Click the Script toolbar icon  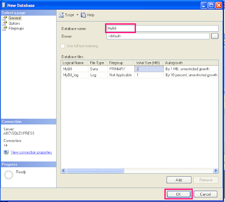62,15
